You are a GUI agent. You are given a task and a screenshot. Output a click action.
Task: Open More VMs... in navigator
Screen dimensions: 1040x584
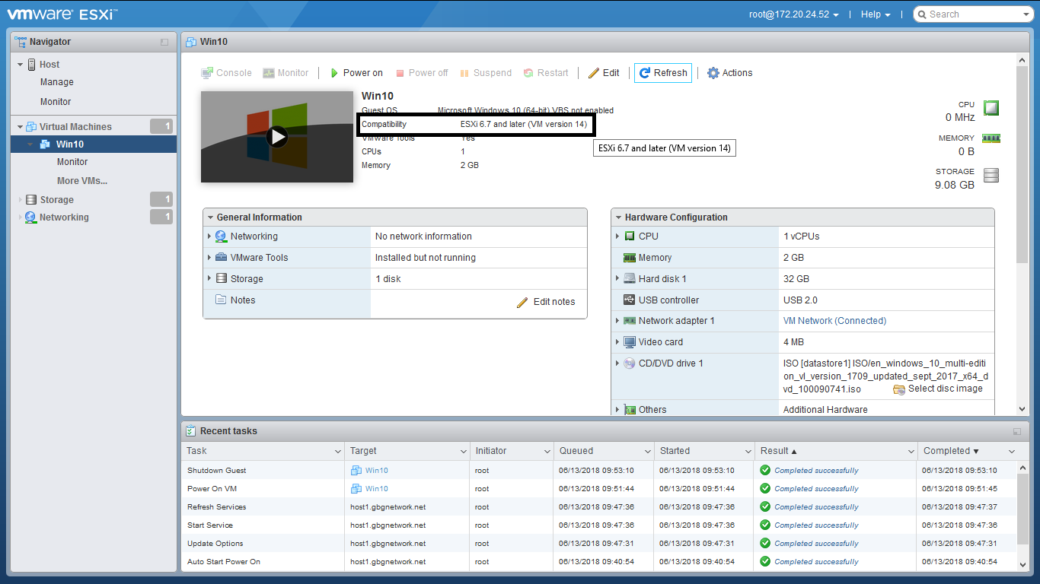pyautogui.click(x=82, y=181)
